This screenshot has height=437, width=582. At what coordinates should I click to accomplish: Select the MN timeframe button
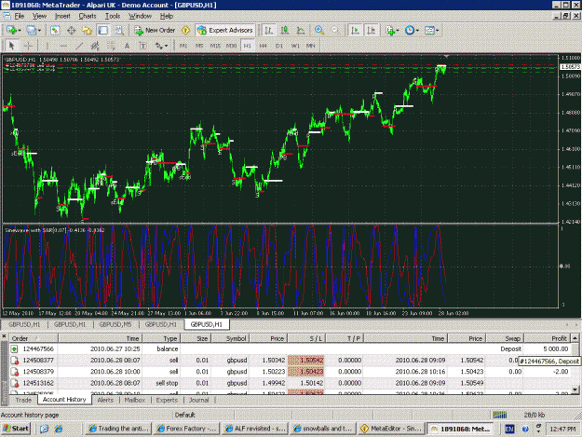(311, 46)
